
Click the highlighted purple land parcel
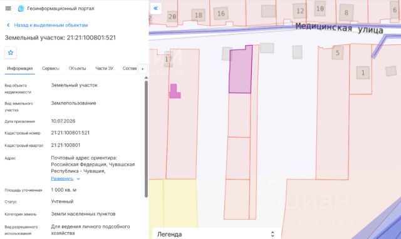pyautogui.click(x=241, y=70)
